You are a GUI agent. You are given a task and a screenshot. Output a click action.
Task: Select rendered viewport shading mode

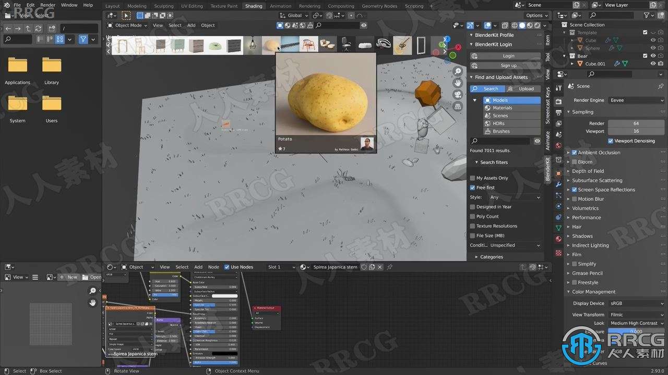coord(537,25)
